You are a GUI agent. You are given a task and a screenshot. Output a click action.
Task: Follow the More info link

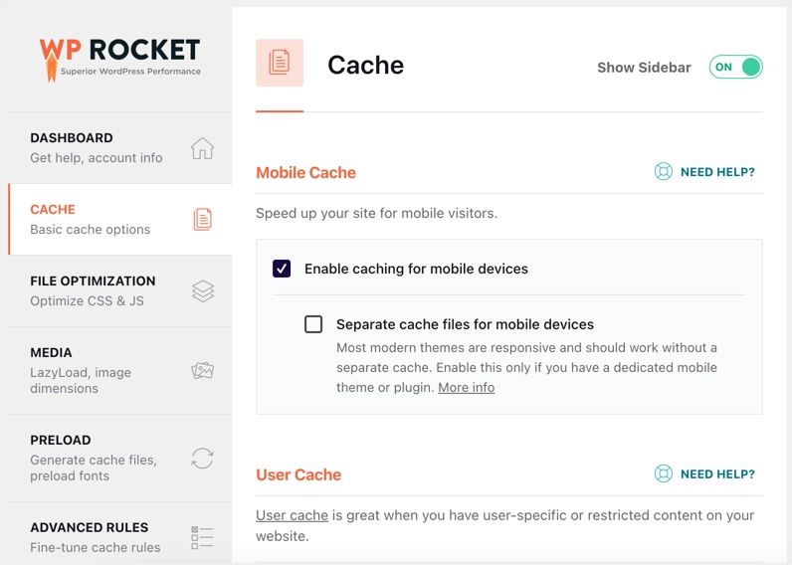click(466, 388)
